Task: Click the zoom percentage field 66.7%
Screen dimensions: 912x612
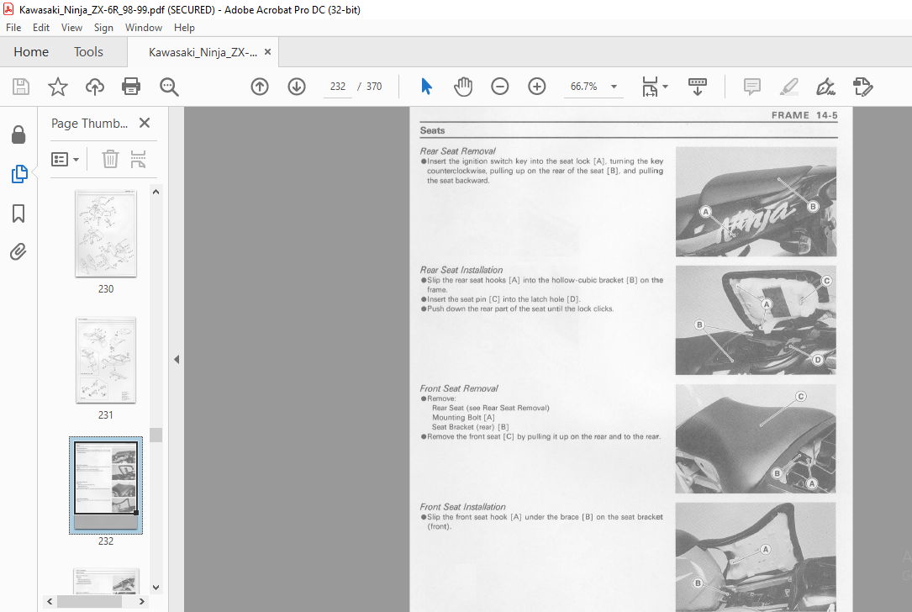Action: [584, 87]
